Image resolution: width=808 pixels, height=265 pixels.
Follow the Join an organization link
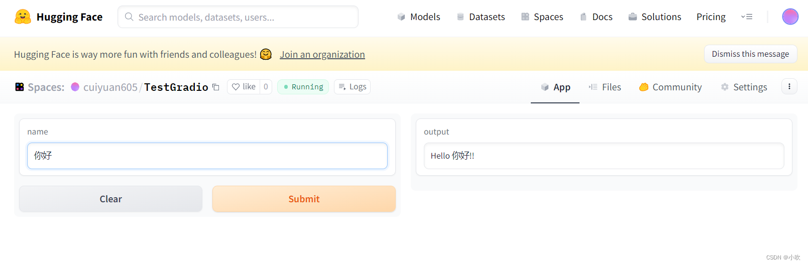pos(322,54)
